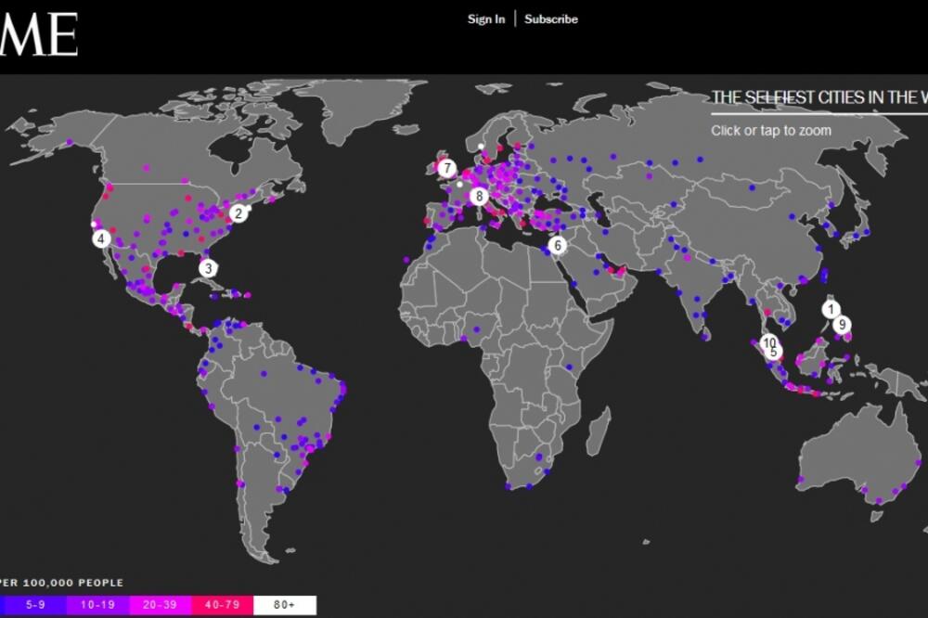Select the number 8 marker in Europe
Screen dimensions: 928x618
click(x=479, y=196)
